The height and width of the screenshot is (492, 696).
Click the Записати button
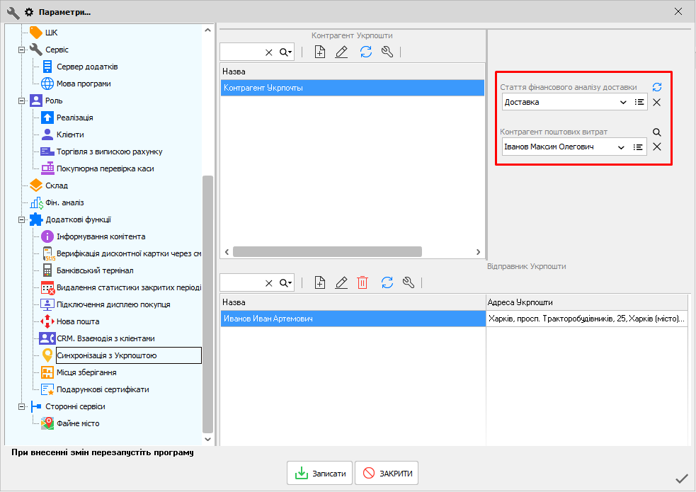(x=319, y=474)
